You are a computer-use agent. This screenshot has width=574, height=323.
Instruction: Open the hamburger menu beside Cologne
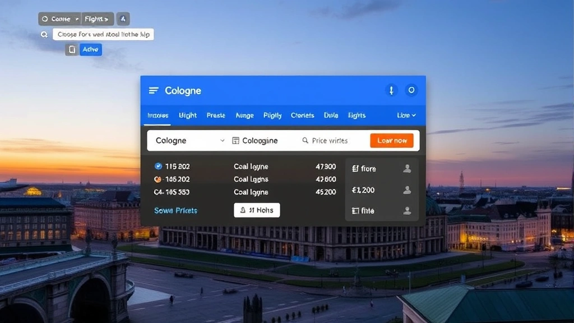coord(154,90)
